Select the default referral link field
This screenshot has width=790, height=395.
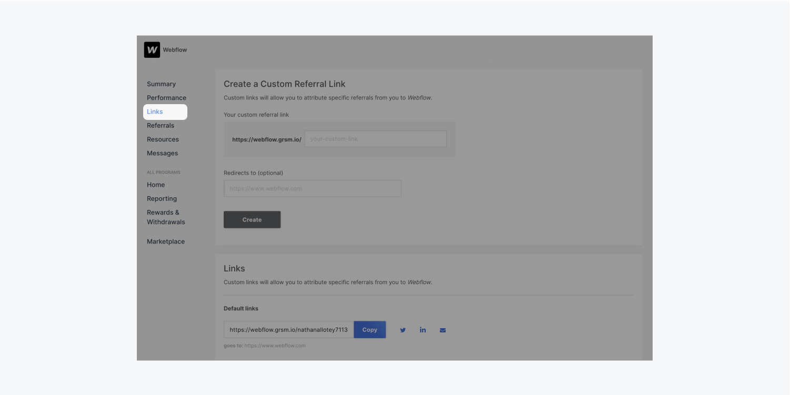[288, 330]
